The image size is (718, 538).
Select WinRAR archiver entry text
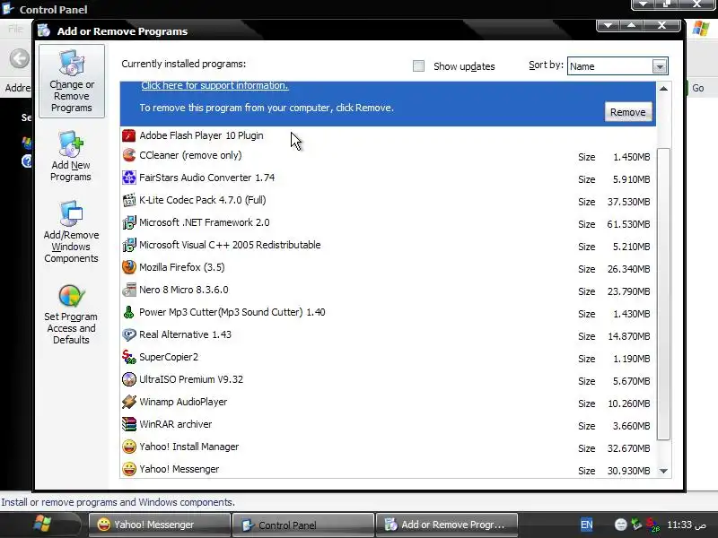click(x=175, y=424)
